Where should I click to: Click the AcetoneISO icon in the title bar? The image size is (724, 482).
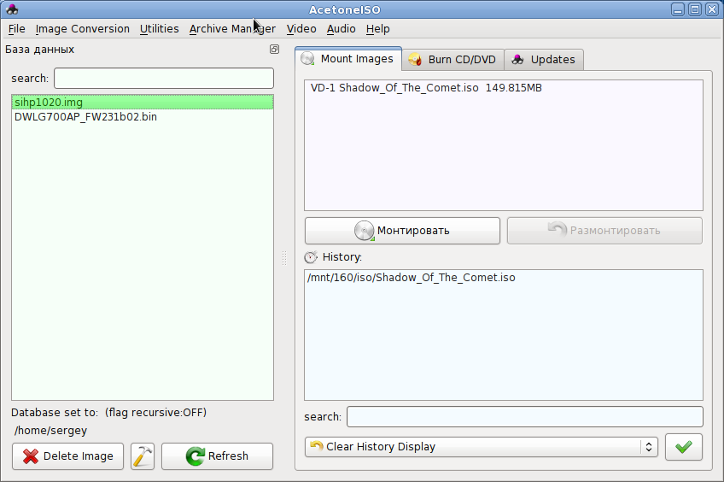tap(12, 9)
